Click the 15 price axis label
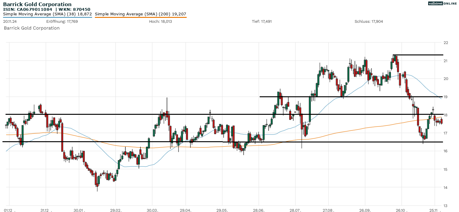Image resolution: width=459 pixels, height=212 pixels. [445, 169]
